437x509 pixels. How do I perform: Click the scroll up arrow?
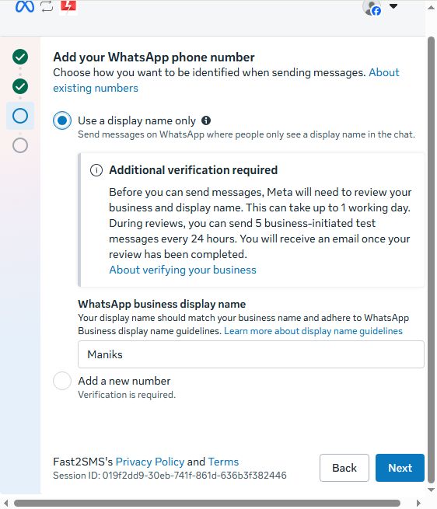[431, 8]
